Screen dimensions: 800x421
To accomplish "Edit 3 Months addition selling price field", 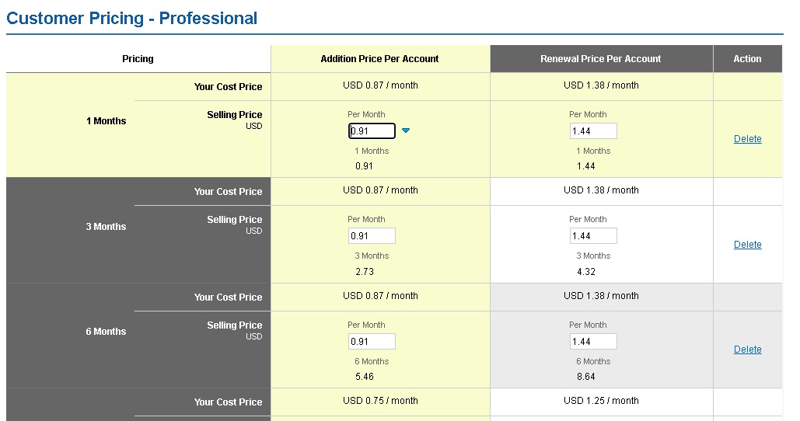I will pyautogui.click(x=372, y=236).
